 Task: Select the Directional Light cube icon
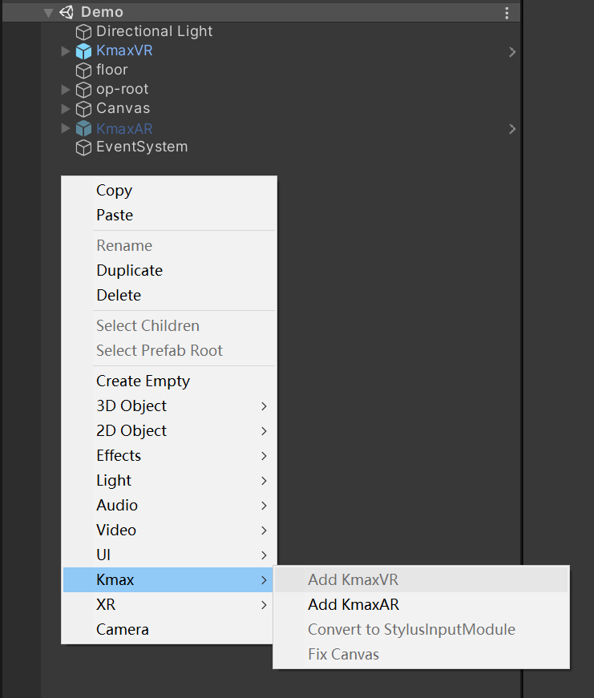point(83,32)
